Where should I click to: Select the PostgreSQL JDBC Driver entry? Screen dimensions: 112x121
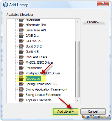(x=43, y=73)
